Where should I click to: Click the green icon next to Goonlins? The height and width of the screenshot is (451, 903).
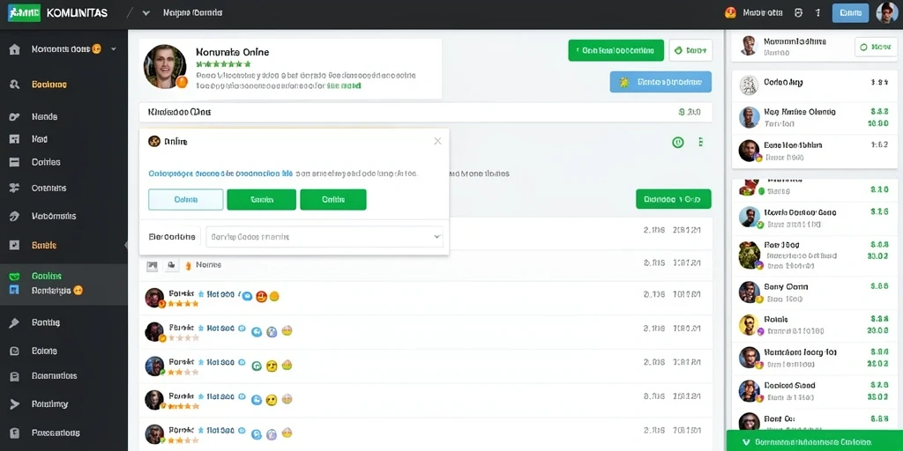point(15,276)
